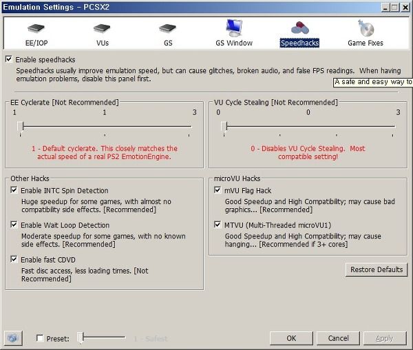This screenshot has width=413, height=350.
Task: Click the Preset slider handle
Action: point(81,338)
